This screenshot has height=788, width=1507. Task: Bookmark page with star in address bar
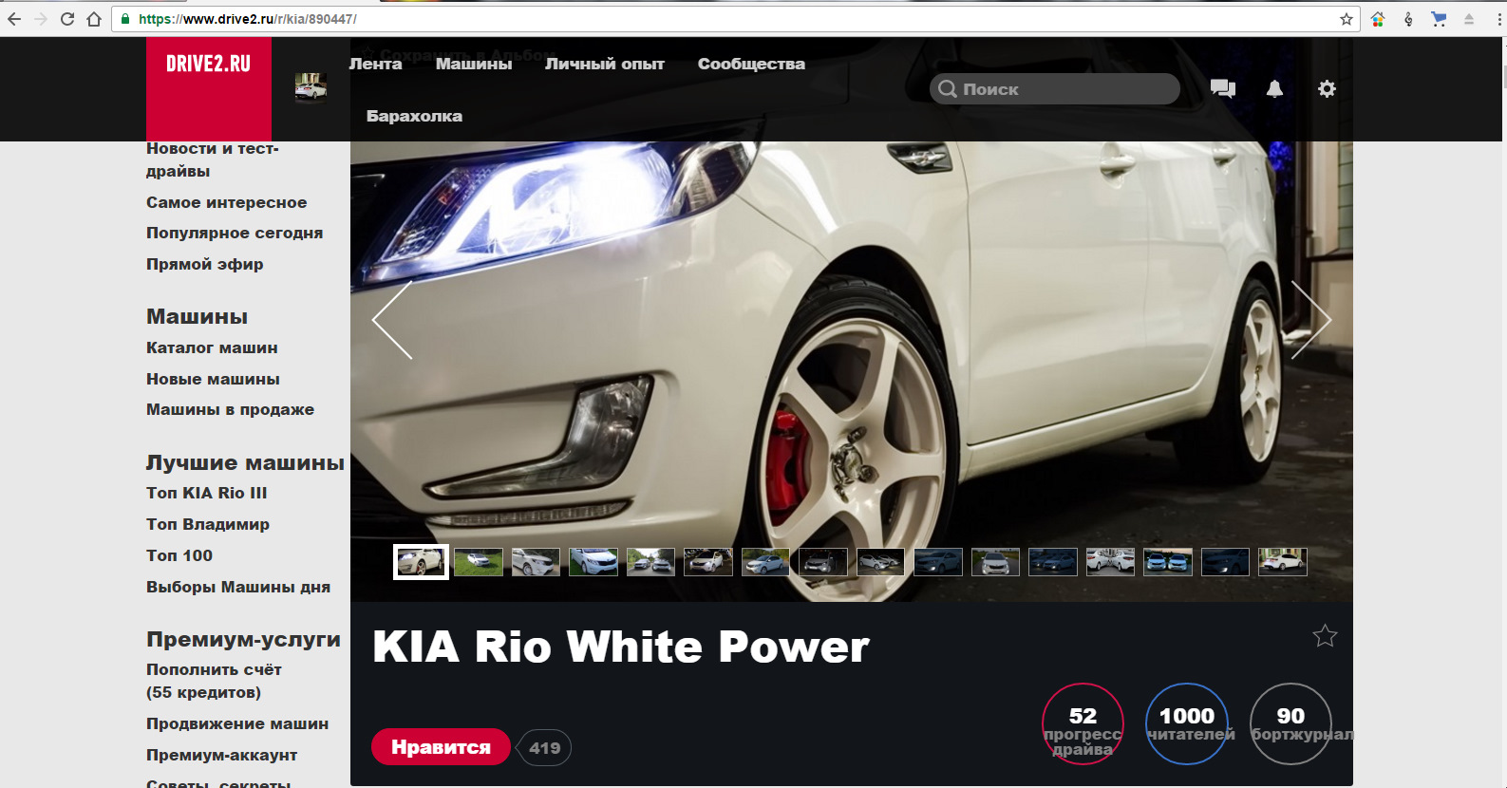pos(1347,19)
